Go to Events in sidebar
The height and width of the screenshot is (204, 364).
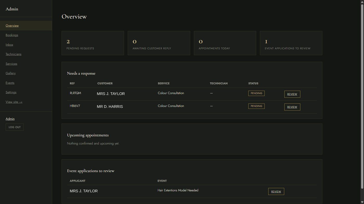coord(10,83)
